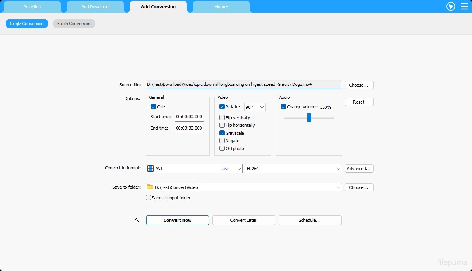The width and height of the screenshot is (472, 271).
Task: Enable Flip vertically option
Action: pos(222,118)
